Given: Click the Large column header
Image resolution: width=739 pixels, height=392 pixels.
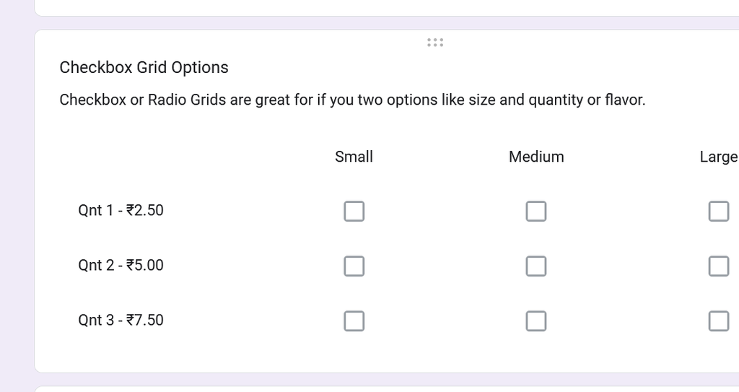Looking at the screenshot, I should tap(718, 157).
